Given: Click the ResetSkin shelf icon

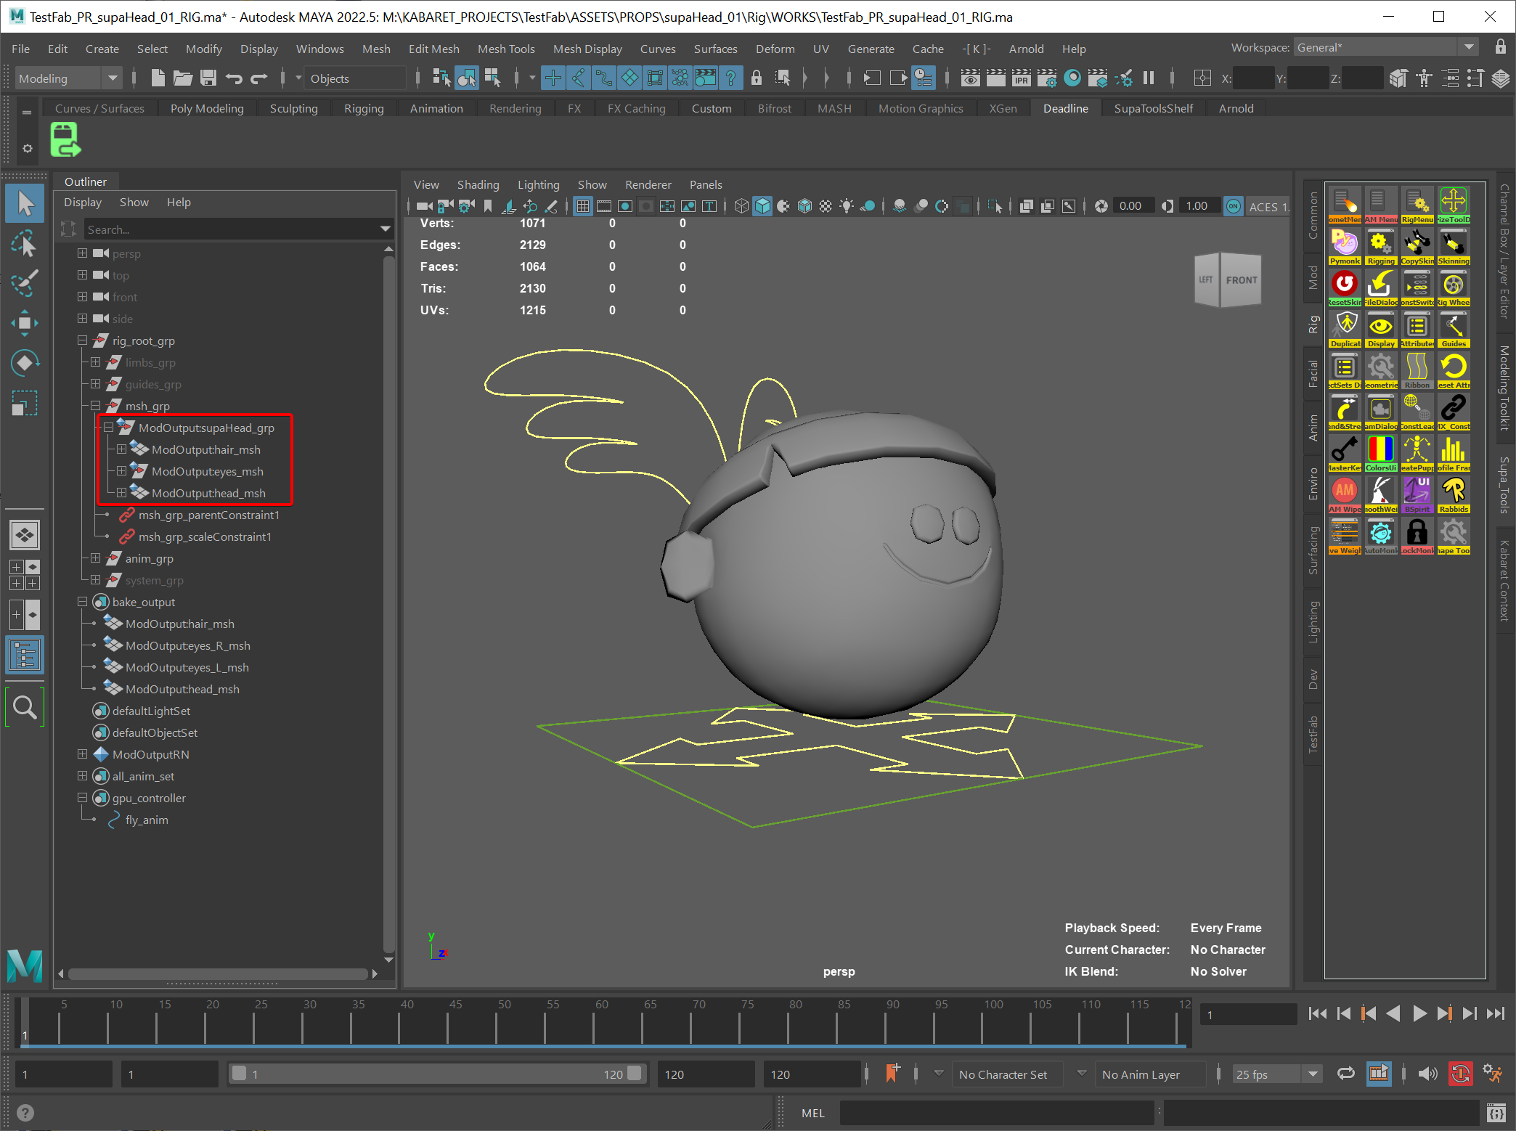Looking at the screenshot, I should 1345,288.
